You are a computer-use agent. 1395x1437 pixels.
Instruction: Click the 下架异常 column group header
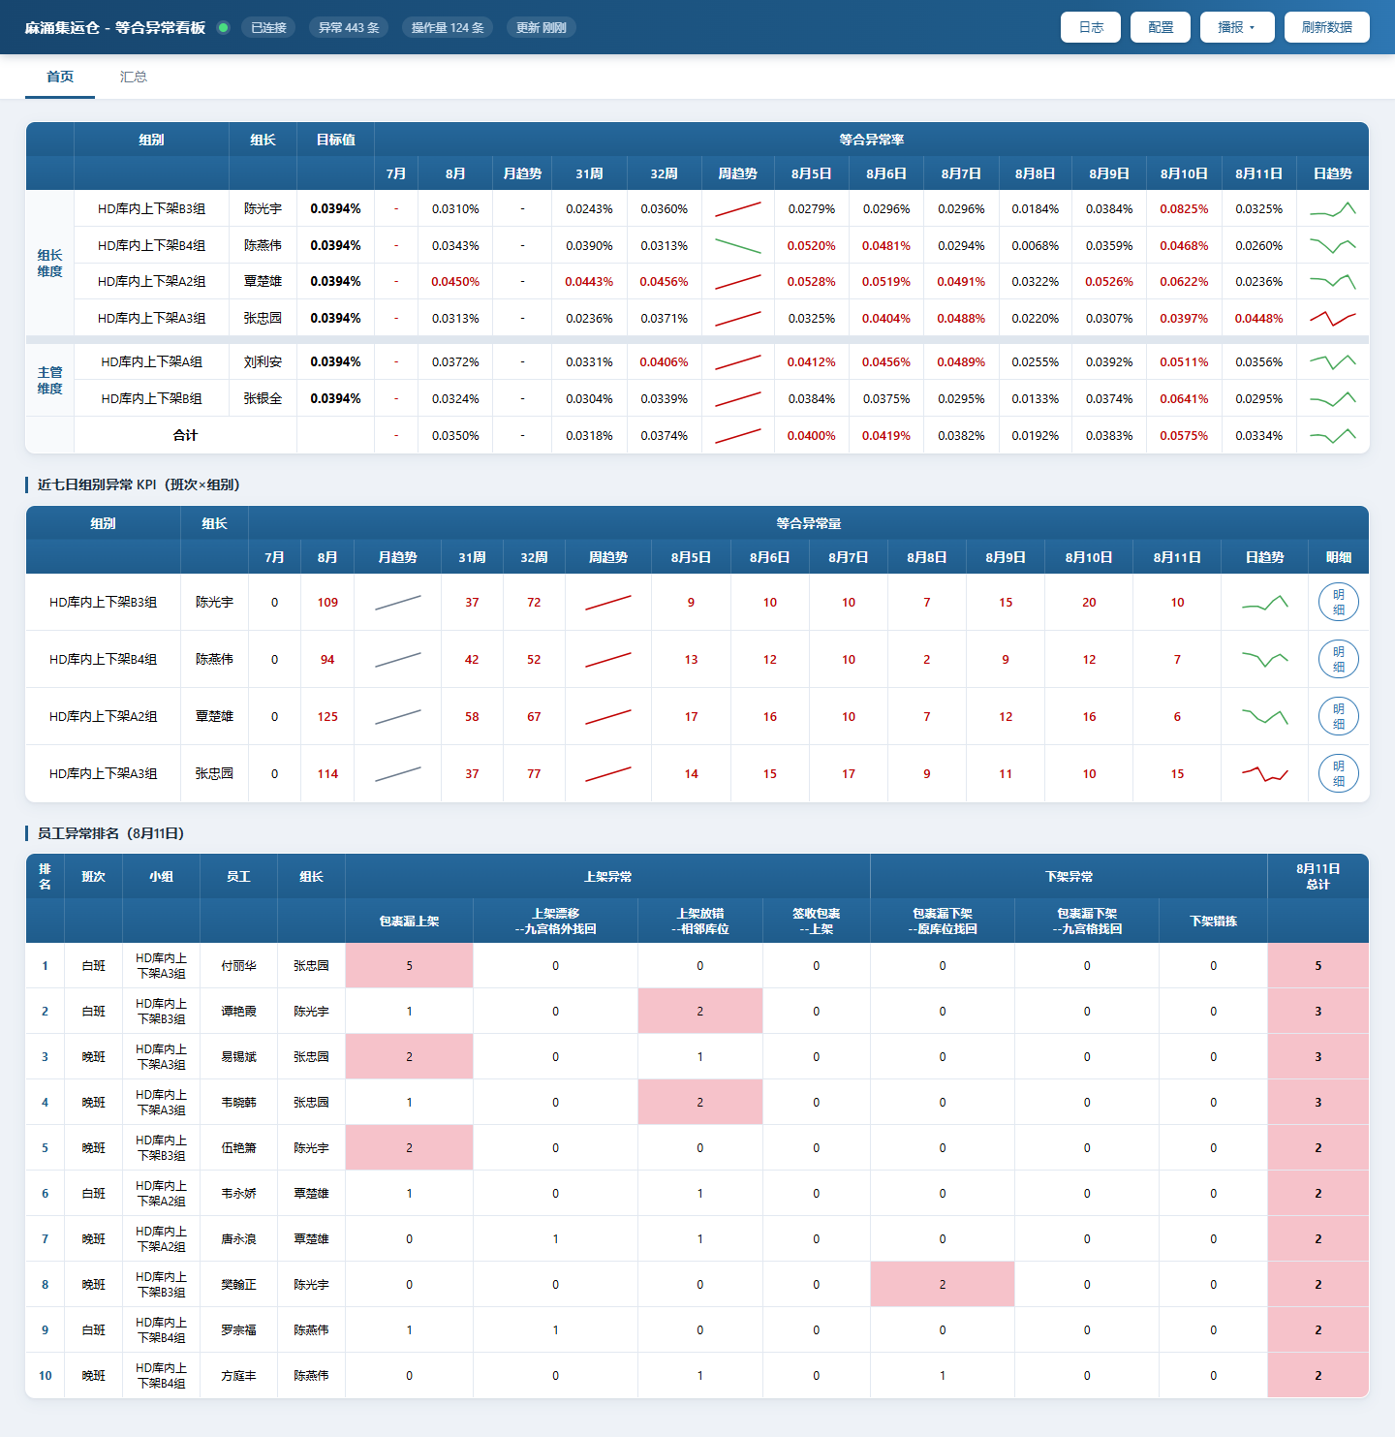coord(1069,876)
